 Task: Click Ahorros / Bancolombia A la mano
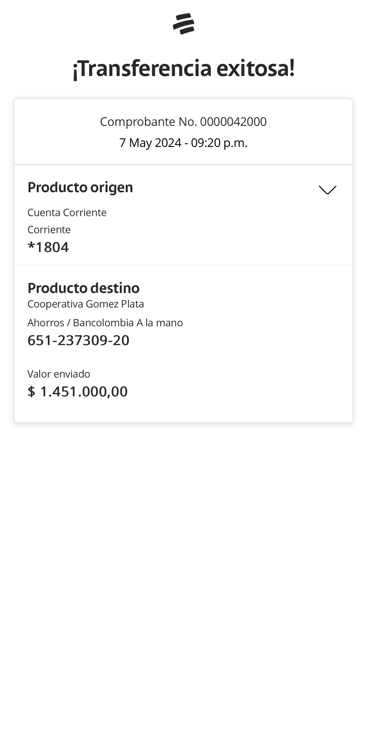(105, 323)
